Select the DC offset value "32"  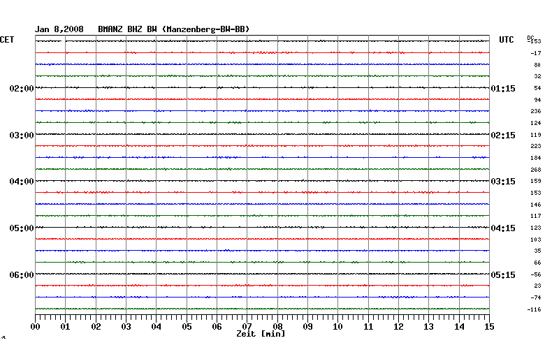[537, 76]
